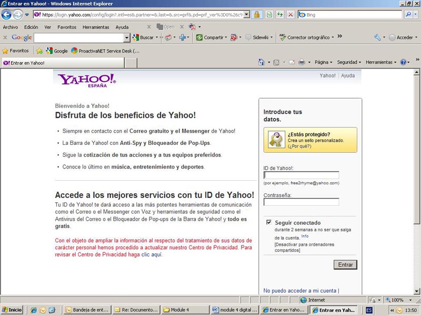
Task: Open the Ver menu
Action: tap(48, 27)
